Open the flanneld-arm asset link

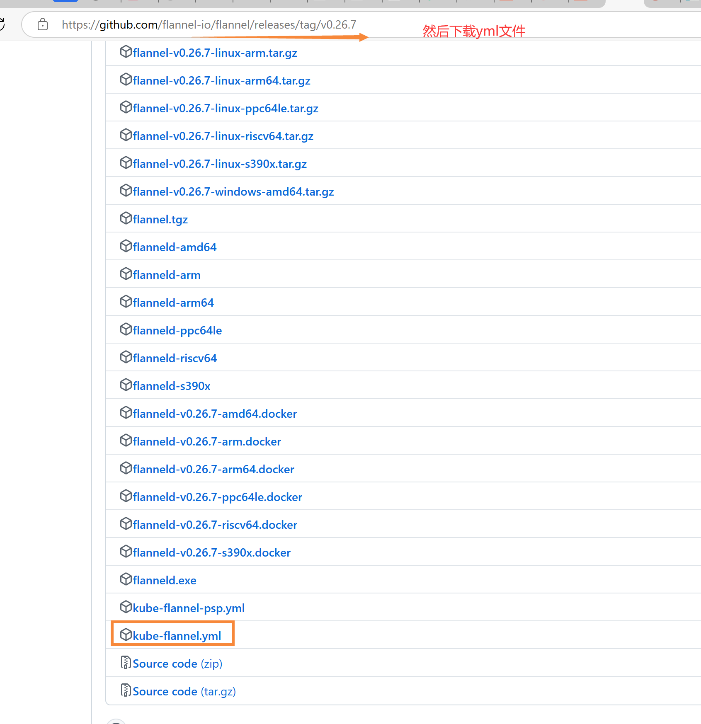pyautogui.click(x=167, y=275)
